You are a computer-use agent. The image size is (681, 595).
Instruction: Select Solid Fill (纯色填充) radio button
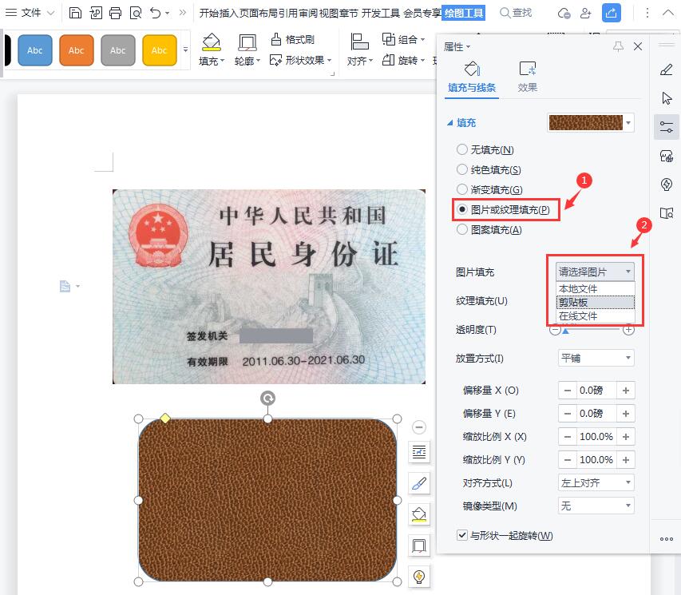(x=462, y=169)
